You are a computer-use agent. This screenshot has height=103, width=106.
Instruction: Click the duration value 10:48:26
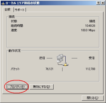click(90, 26)
